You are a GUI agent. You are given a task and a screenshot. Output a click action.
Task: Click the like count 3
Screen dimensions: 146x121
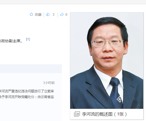(53, 15)
